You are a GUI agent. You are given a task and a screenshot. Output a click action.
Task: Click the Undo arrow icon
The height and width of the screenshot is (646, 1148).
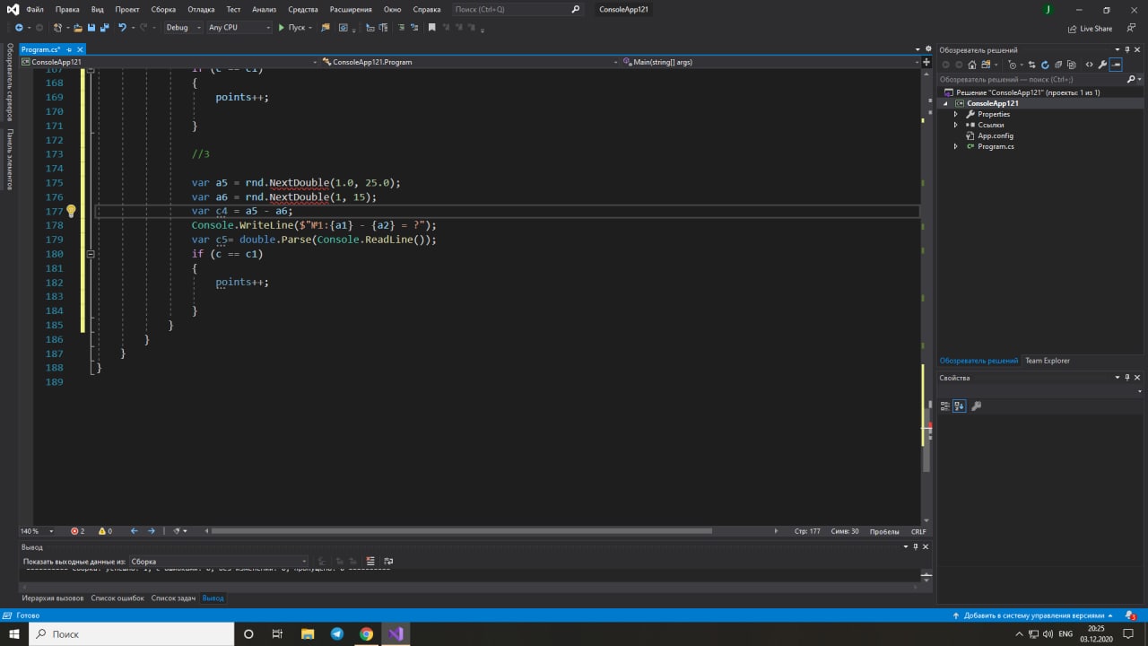123,28
